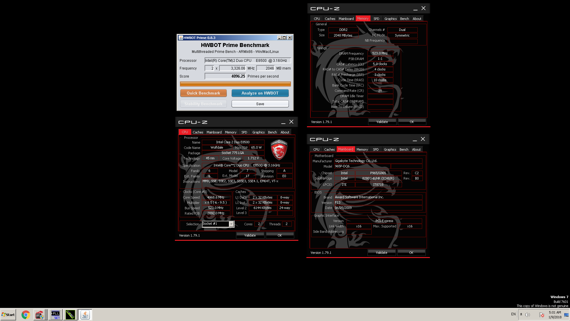The height and width of the screenshot is (321, 570).
Task: Open Caches tab in Memory window
Action: pyautogui.click(x=330, y=19)
